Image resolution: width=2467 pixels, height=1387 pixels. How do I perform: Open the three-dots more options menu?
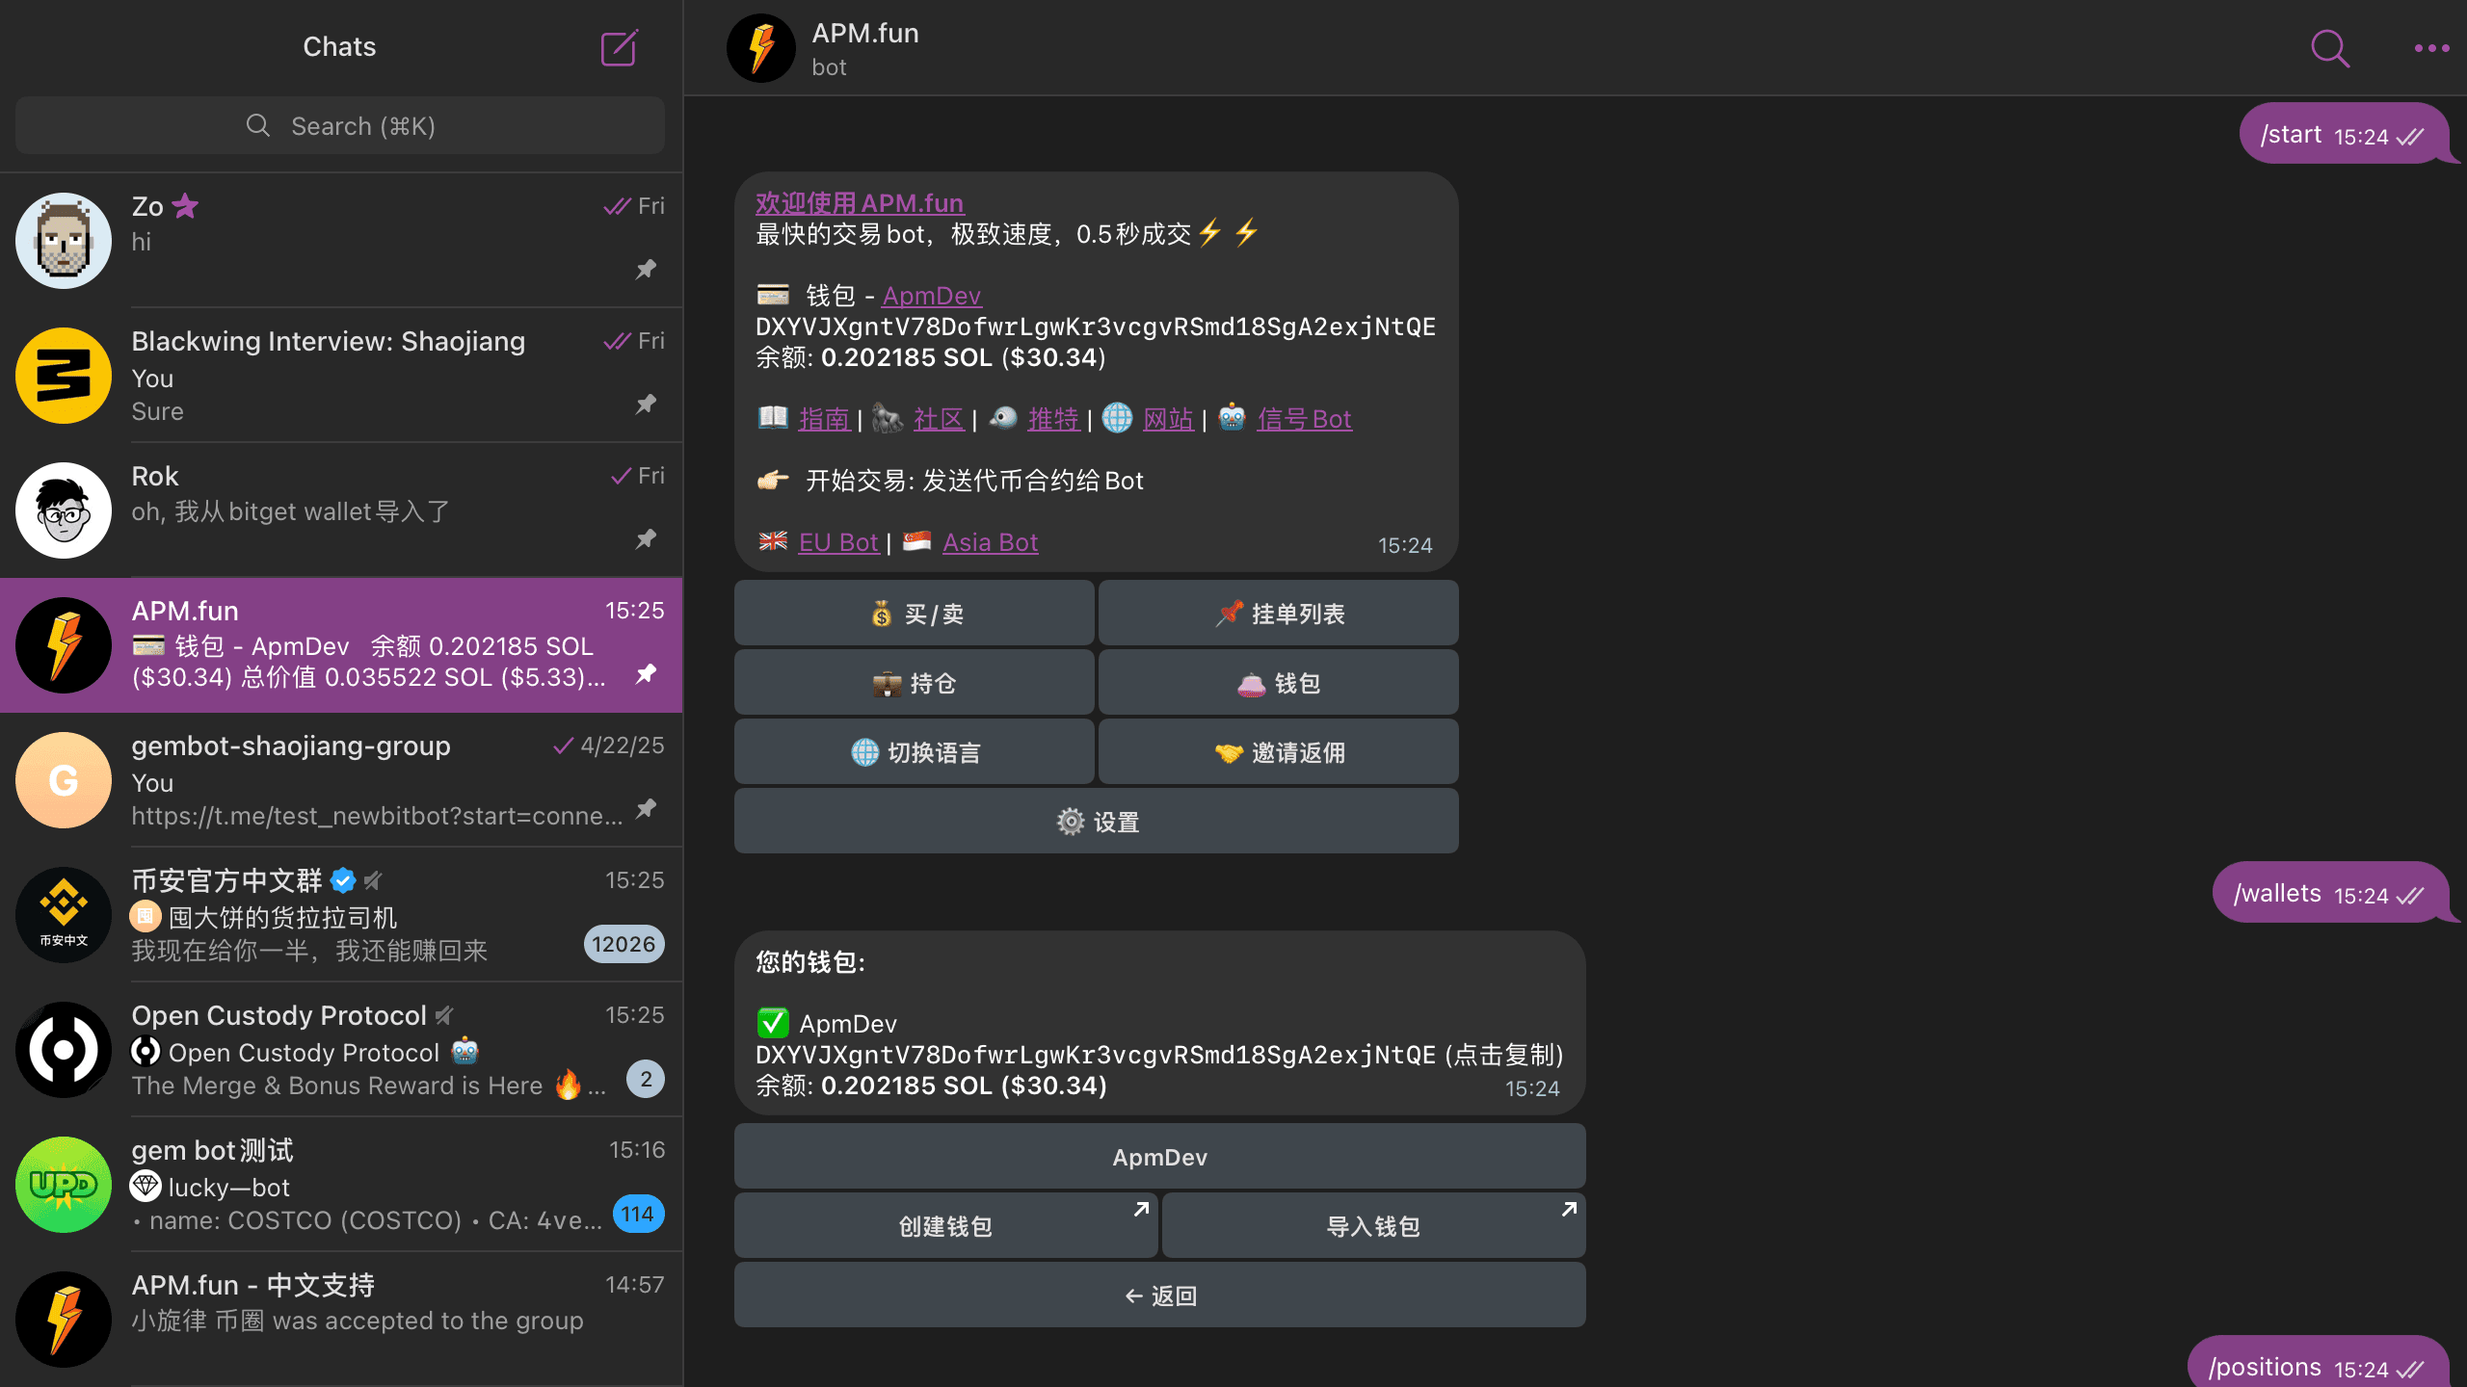2431,47
